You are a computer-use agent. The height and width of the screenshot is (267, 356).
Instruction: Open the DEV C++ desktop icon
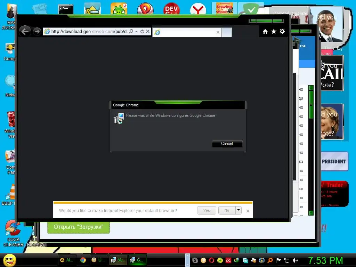click(172, 9)
